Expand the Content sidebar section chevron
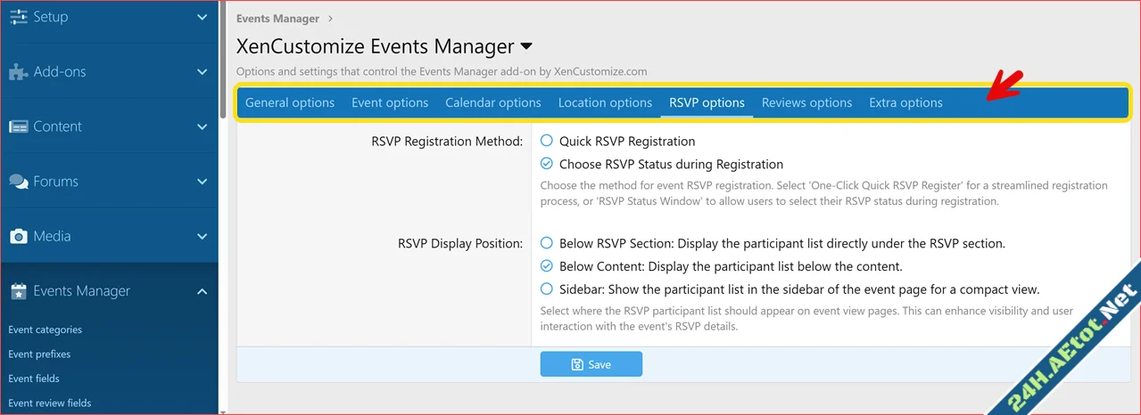1141x415 pixels. coord(202,127)
